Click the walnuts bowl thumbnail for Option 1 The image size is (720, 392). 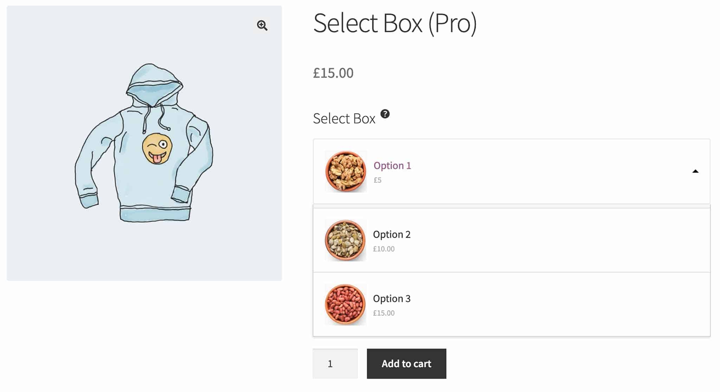pos(345,171)
